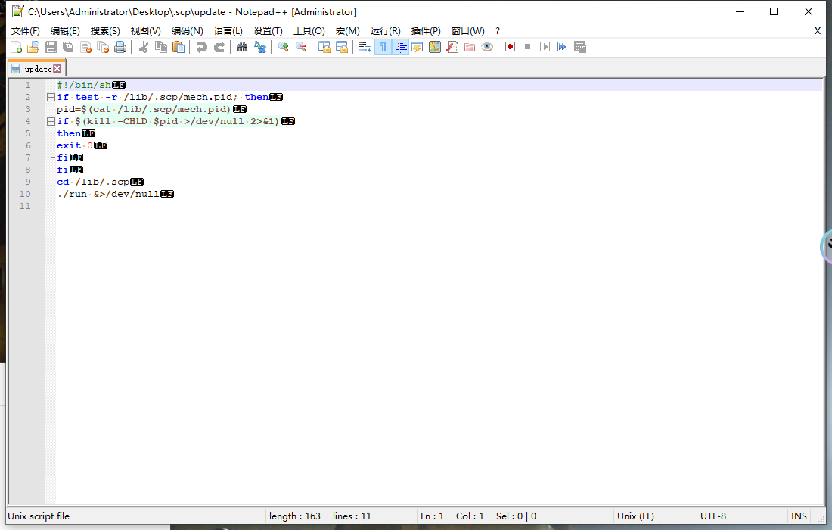Toggle synchronized horizontal scrolling
This screenshot has width=832, height=530.
[x=342, y=47]
